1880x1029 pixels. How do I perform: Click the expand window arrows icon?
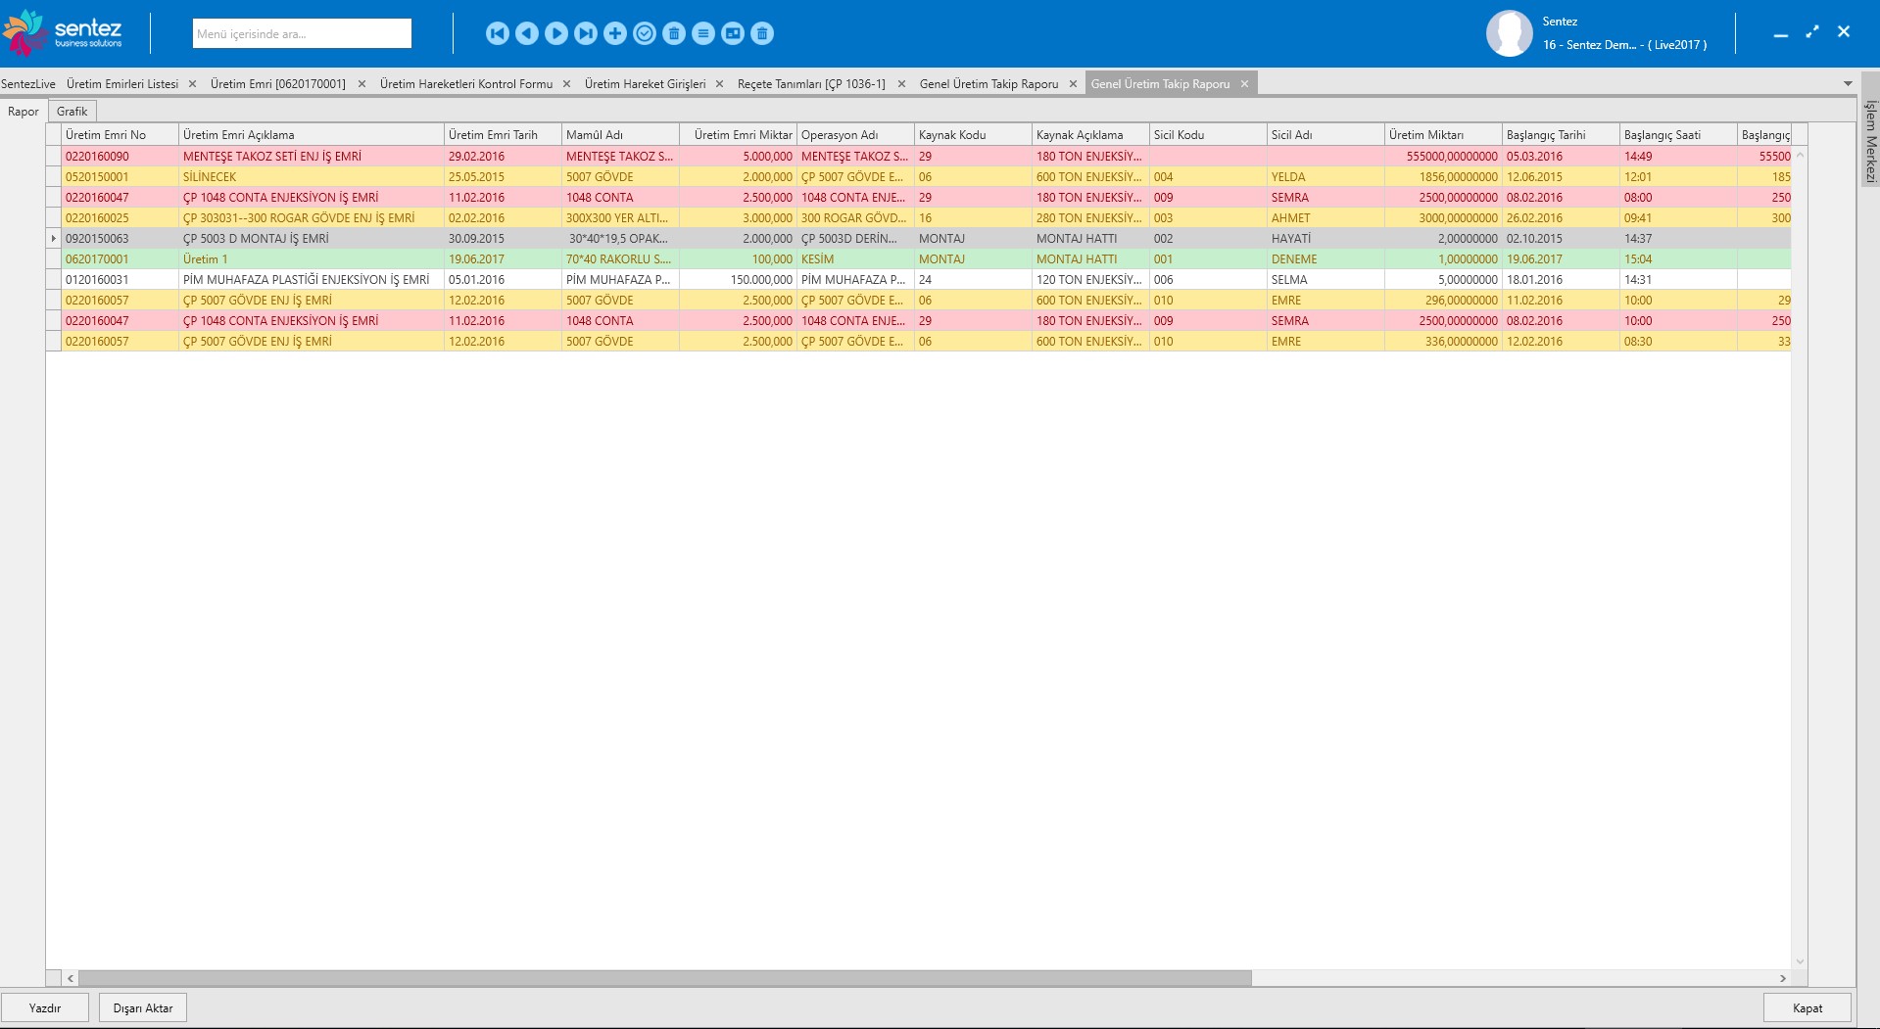tap(1812, 31)
